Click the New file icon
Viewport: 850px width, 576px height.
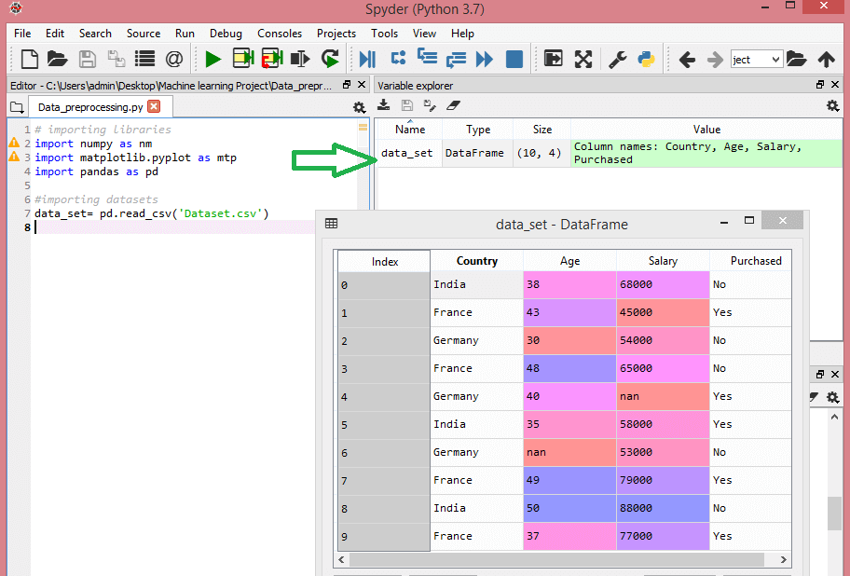30,60
